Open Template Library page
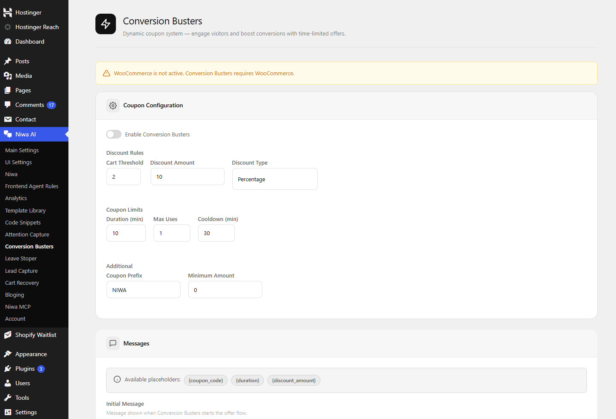Image resolution: width=616 pixels, height=419 pixels. point(25,210)
